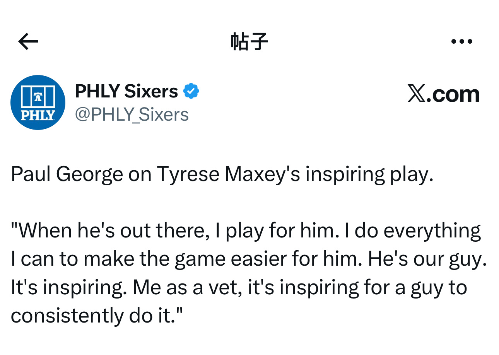Click the 帖子 header title
499x355 pixels.
(x=249, y=41)
